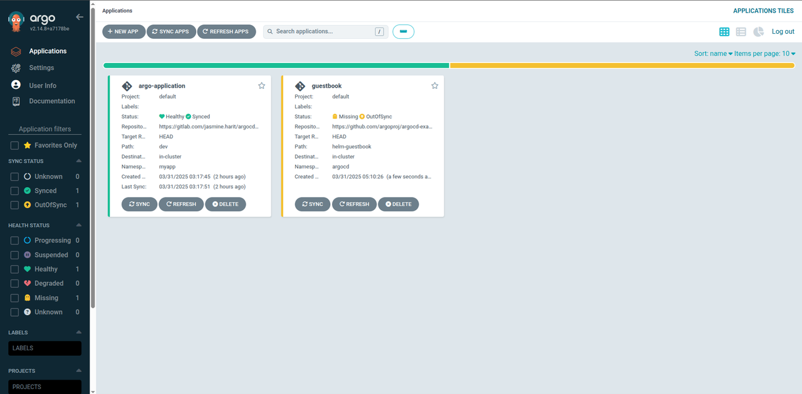This screenshot has height=394, width=802.
Task: Collapse the Labels section
Action: tap(78, 333)
